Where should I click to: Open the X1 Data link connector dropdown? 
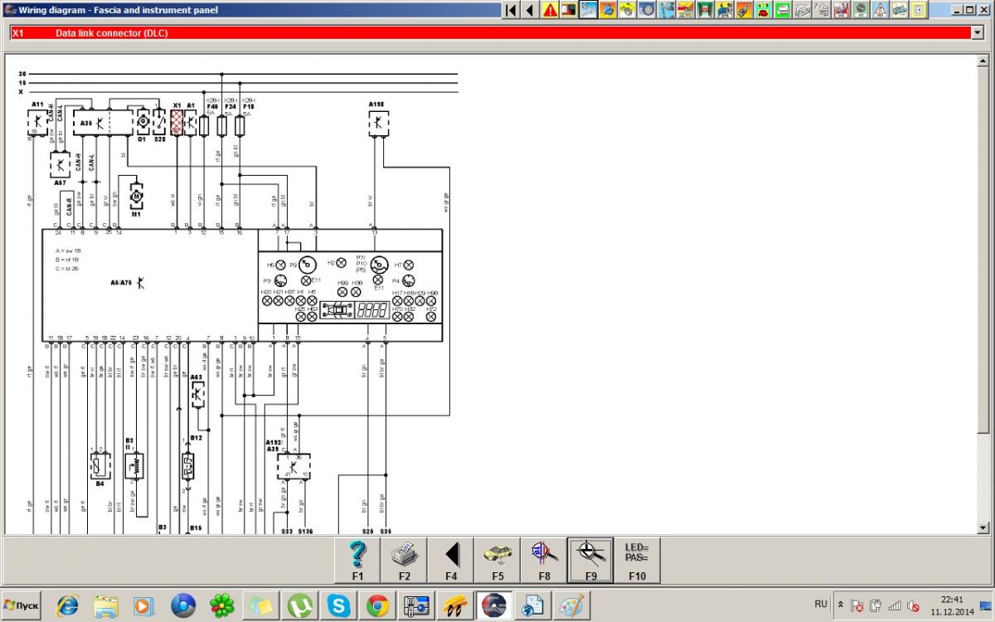tap(976, 32)
